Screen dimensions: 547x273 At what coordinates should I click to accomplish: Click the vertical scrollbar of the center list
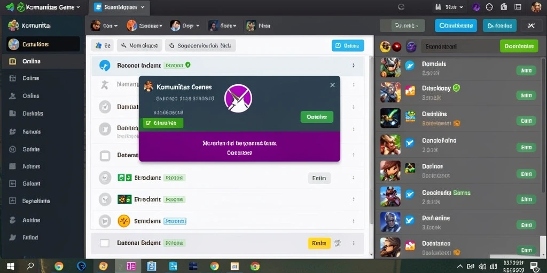tap(371, 139)
